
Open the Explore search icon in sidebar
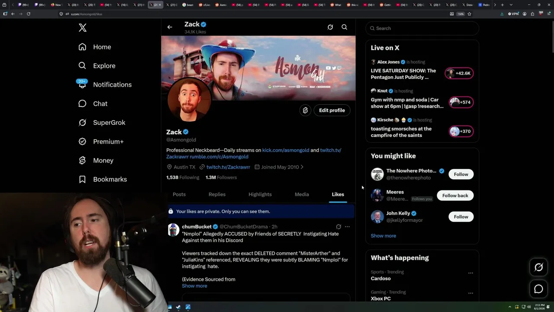tap(82, 66)
